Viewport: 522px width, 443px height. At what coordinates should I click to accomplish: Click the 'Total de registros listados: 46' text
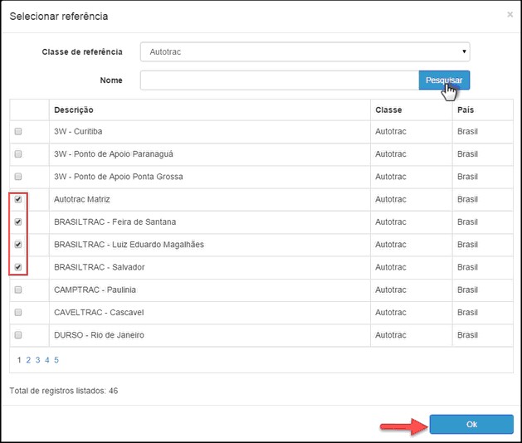(x=64, y=391)
